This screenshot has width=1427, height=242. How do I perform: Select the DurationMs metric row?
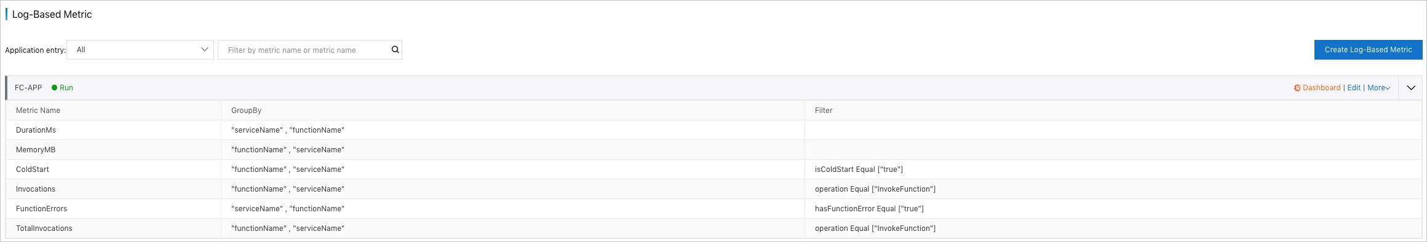713,130
